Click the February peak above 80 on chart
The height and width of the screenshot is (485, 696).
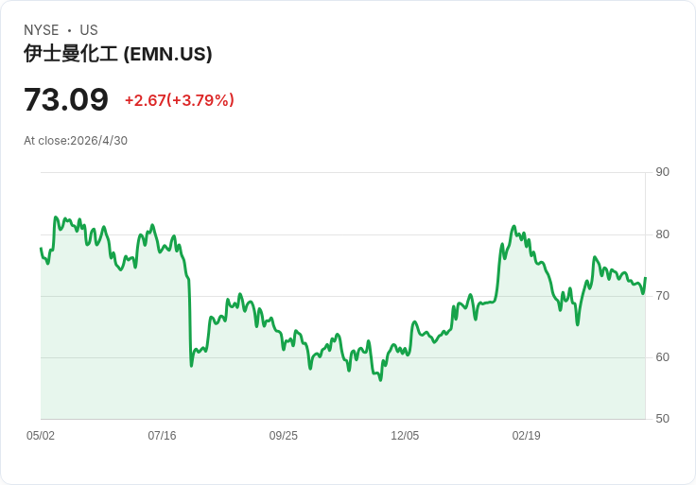(514, 226)
